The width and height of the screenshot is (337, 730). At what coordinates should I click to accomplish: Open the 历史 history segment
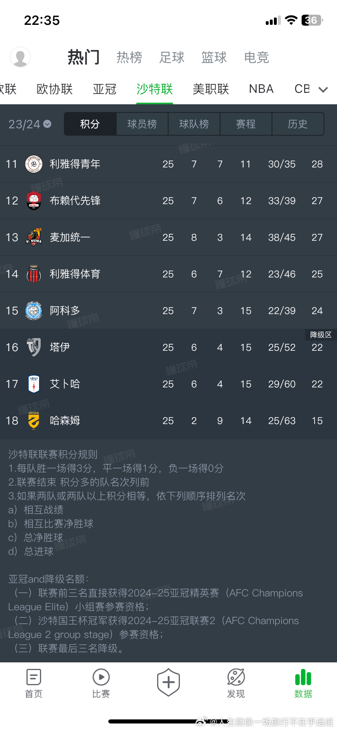298,124
